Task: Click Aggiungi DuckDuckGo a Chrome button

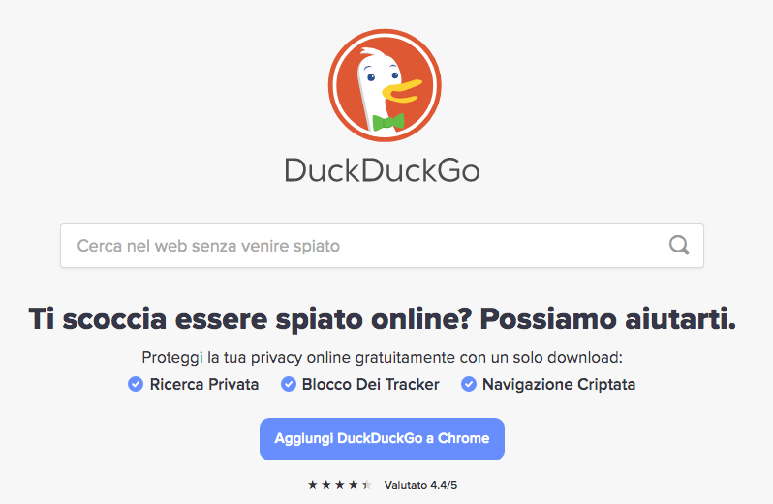Action: coord(382,439)
